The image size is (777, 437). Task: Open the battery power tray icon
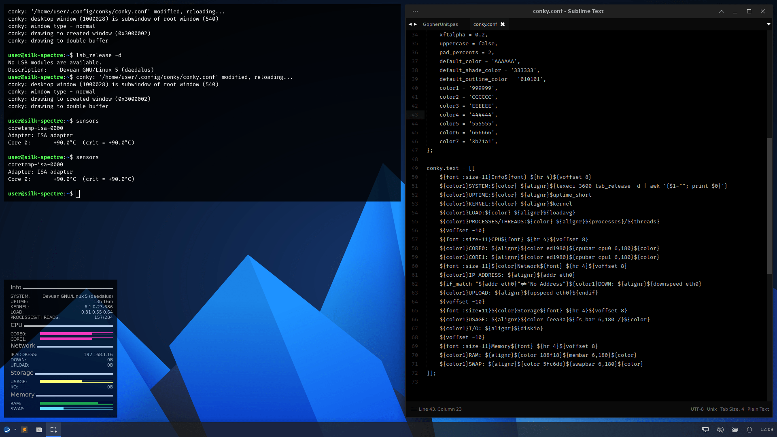[x=735, y=430]
